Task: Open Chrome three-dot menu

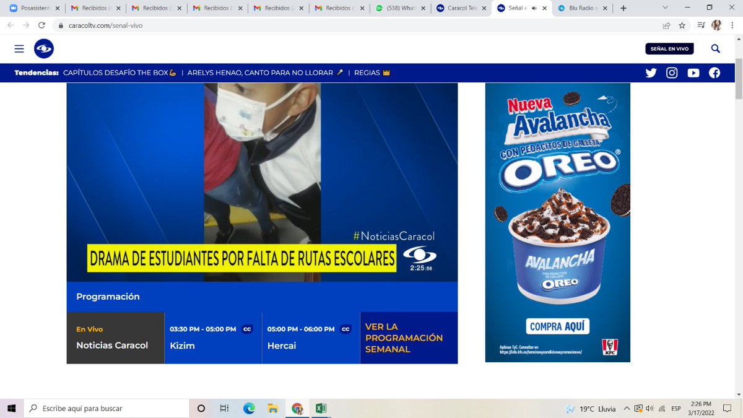Action: [x=732, y=25]
